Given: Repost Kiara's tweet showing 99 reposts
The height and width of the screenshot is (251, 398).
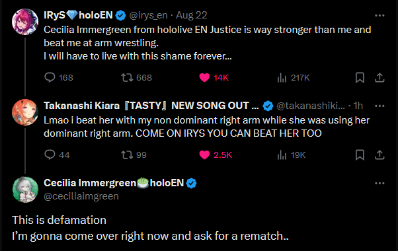Looking at the screenshot, I should 134,155.
